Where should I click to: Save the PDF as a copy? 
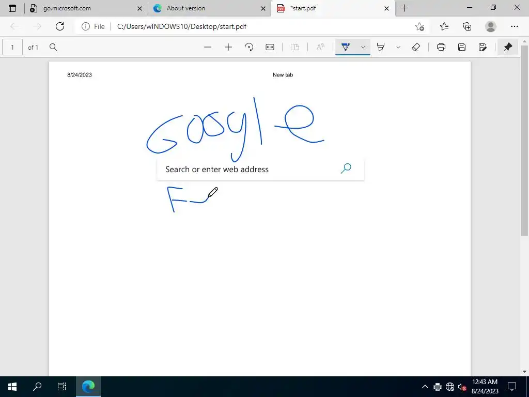(483, 47)
